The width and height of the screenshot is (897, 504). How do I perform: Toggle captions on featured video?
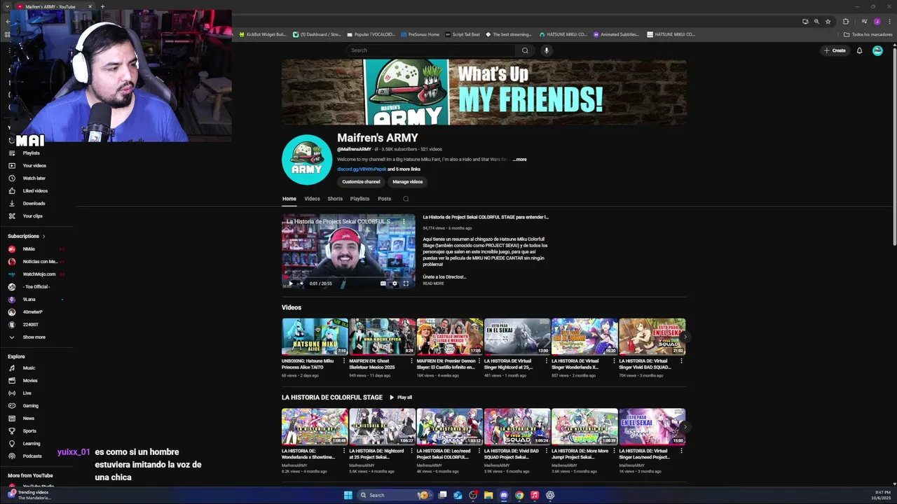coord(383,283)
